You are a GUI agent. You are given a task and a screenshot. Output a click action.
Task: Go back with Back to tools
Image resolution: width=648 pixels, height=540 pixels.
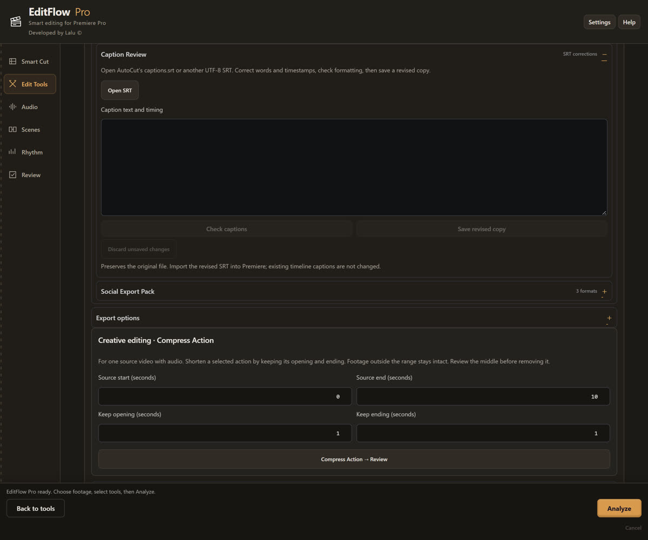(x=36, y=508)
